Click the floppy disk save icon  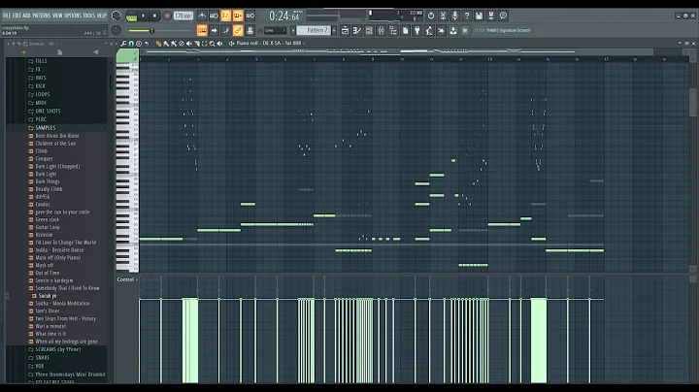(480, 16)
